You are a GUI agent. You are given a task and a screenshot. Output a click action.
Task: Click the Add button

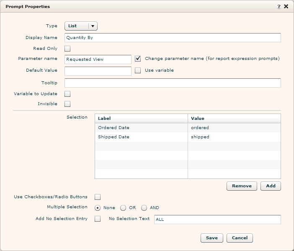pyautogui.click(x=271, y=186)
